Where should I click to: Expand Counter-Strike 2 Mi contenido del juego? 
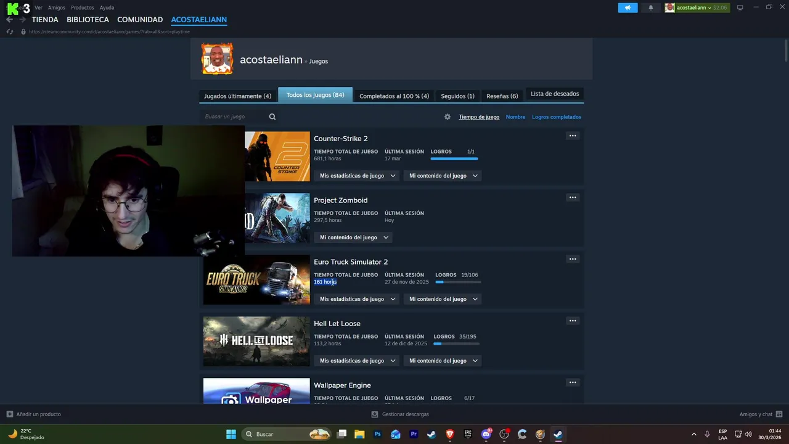pos(443,176)
